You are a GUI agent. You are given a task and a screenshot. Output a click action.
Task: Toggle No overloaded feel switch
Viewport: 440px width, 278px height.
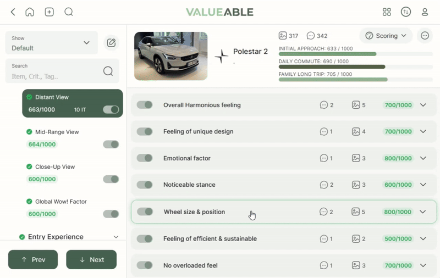point(145,265)
